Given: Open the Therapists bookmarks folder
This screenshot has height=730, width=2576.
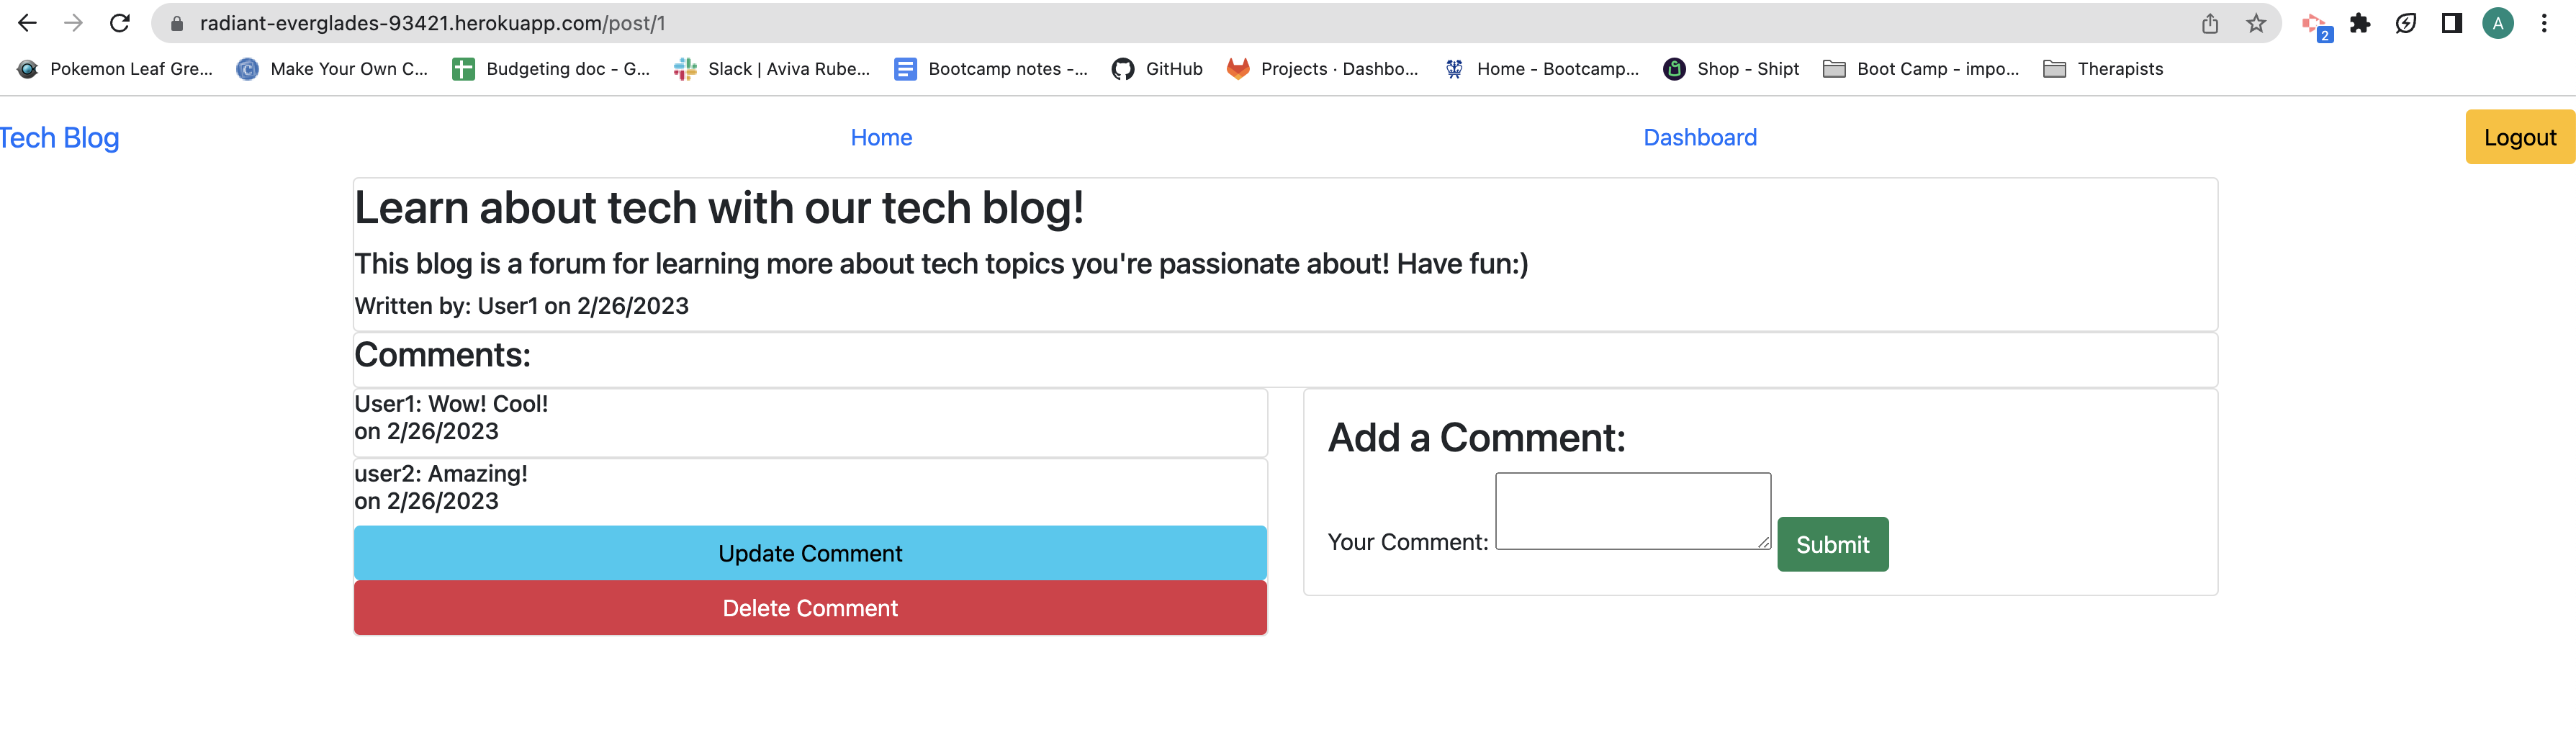Looking at the screenshot, I should tap(2103, 68).
